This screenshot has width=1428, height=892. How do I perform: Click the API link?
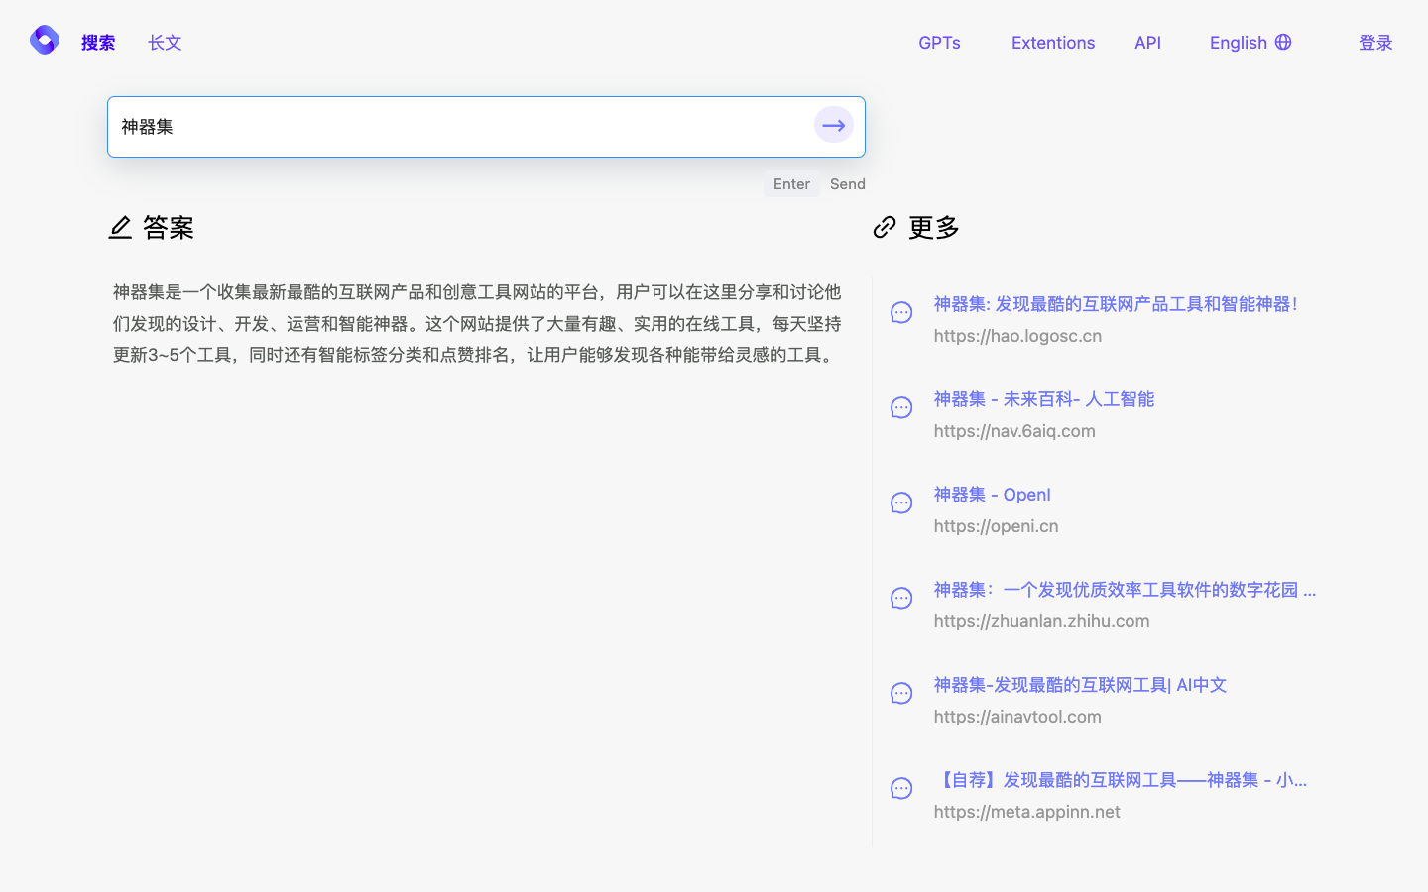coord(1147,43)
